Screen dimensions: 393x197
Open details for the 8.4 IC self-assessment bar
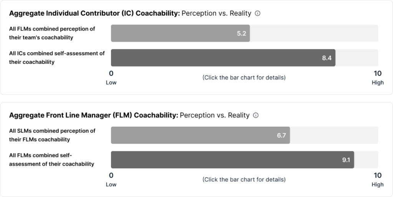coord(223,58)
